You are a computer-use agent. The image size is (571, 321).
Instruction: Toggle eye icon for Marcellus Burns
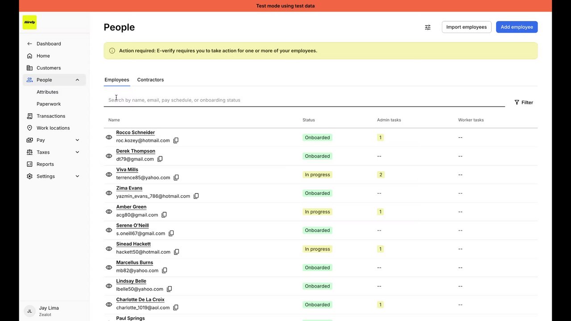coord(109,267)
